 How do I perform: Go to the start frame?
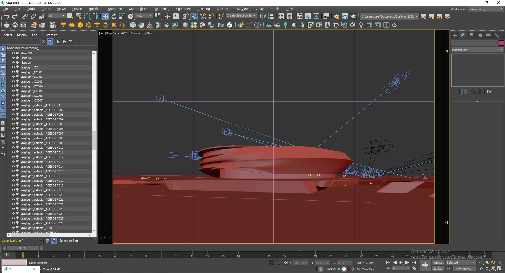388,263
